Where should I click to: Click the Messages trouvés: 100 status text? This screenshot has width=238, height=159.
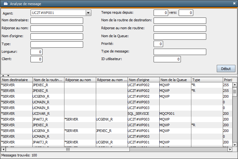19,155
